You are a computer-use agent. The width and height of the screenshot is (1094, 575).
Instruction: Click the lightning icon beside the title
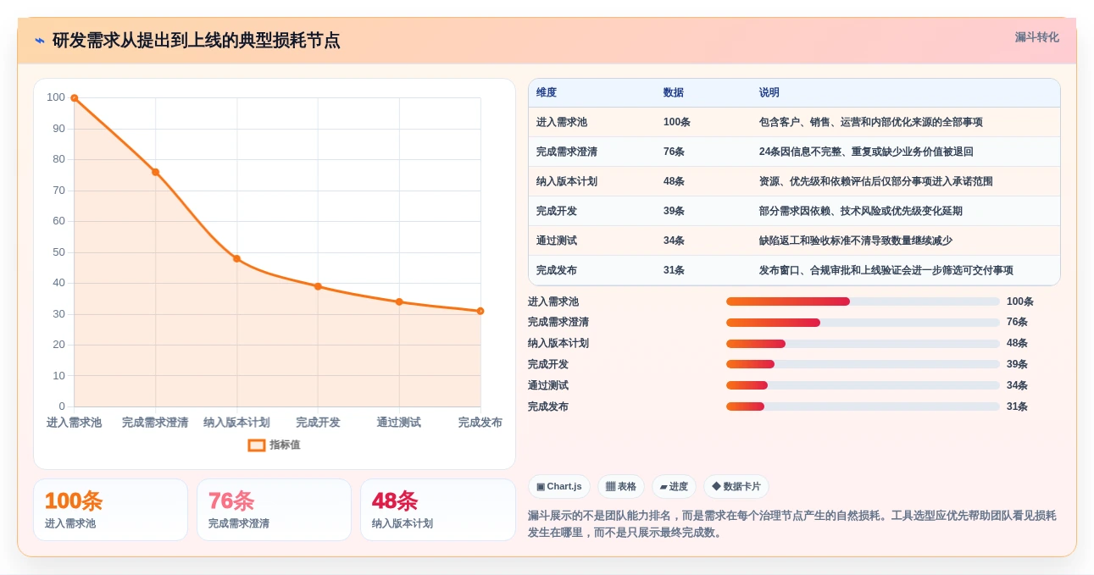(40, 41)
